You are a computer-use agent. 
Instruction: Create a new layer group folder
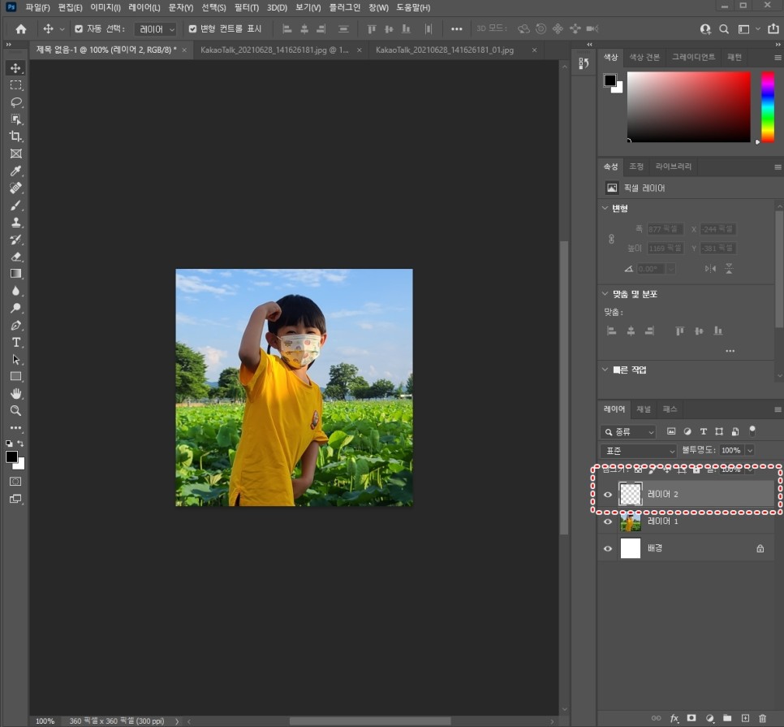(727, 718)
